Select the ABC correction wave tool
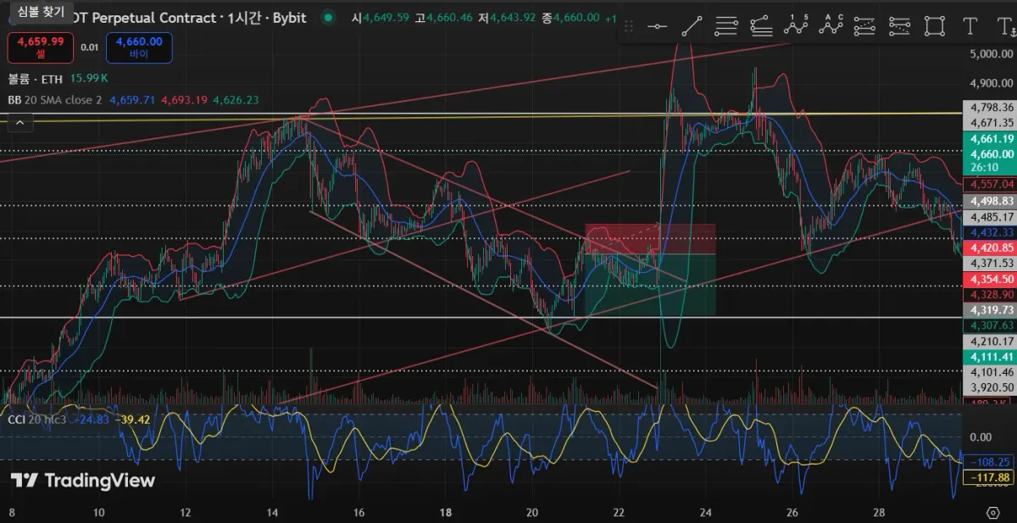 [x=832, y=25]
